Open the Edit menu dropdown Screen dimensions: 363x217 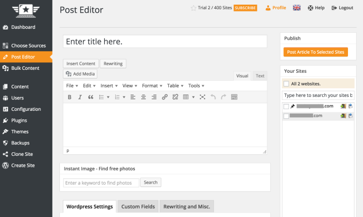pyautogui.click(x=89, y=86)
